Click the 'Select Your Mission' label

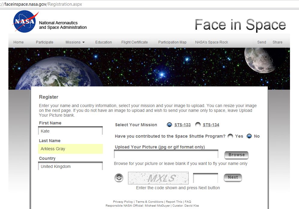pos(136,125)
